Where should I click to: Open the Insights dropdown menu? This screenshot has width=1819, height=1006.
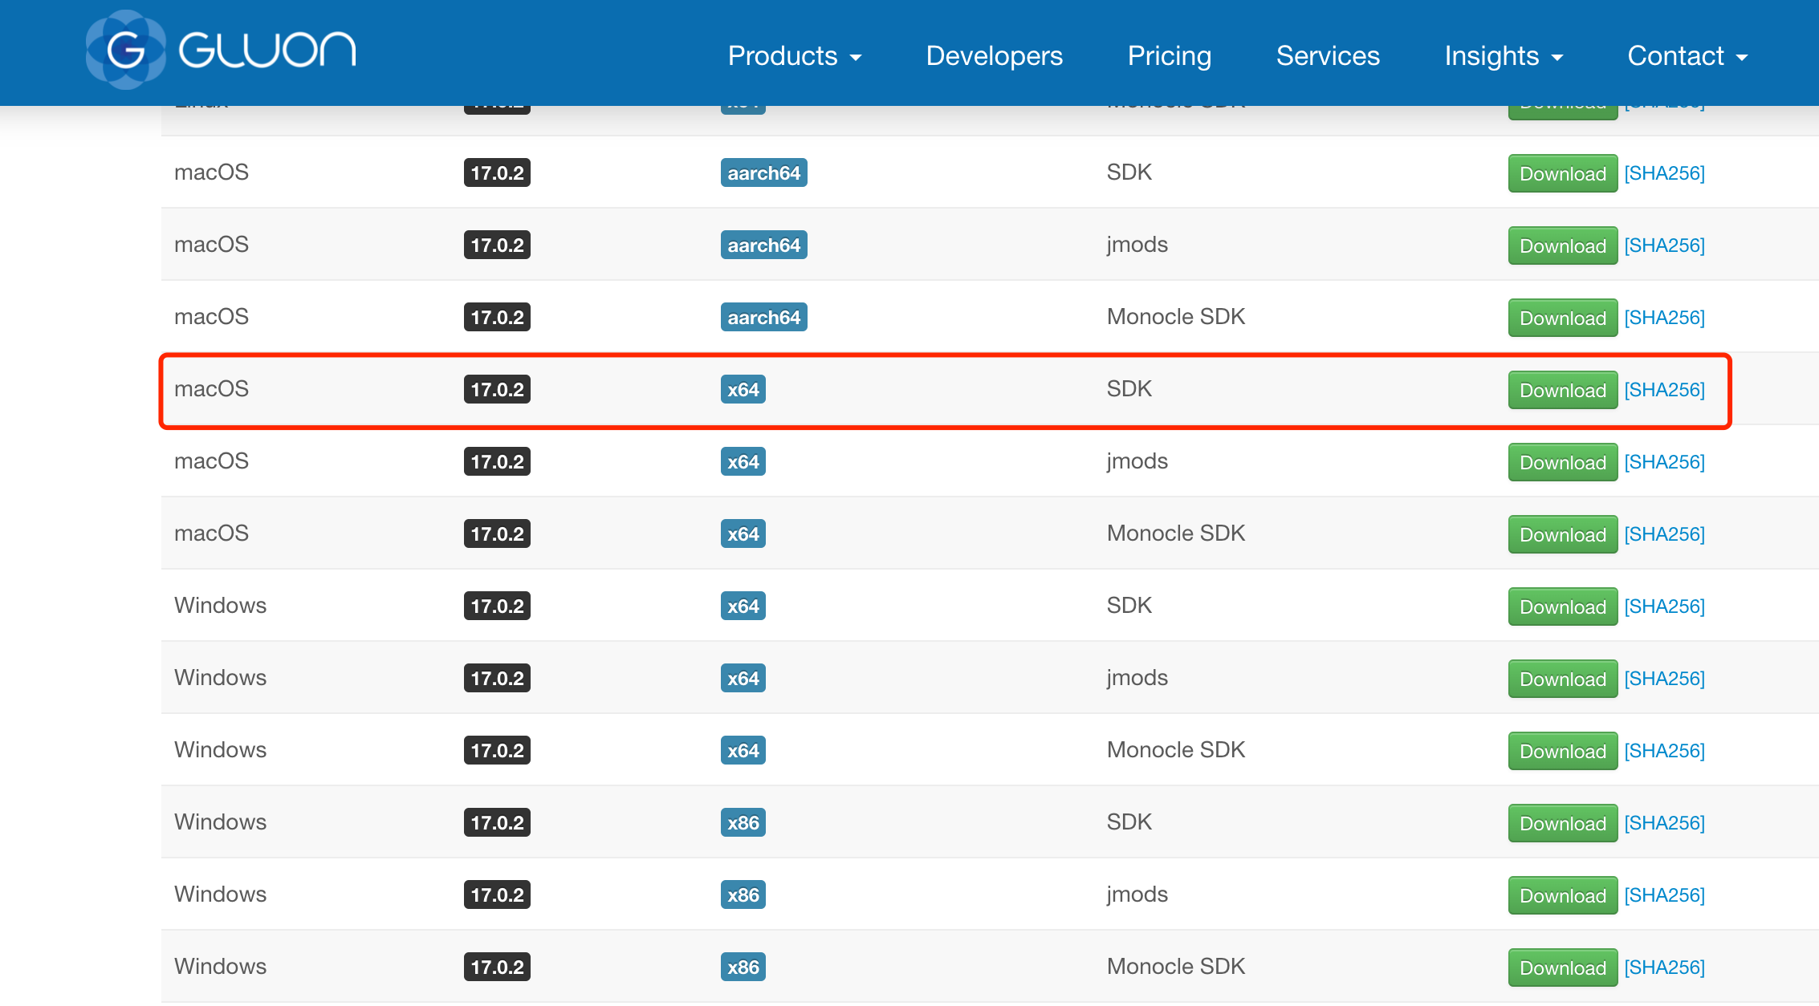1503,56
